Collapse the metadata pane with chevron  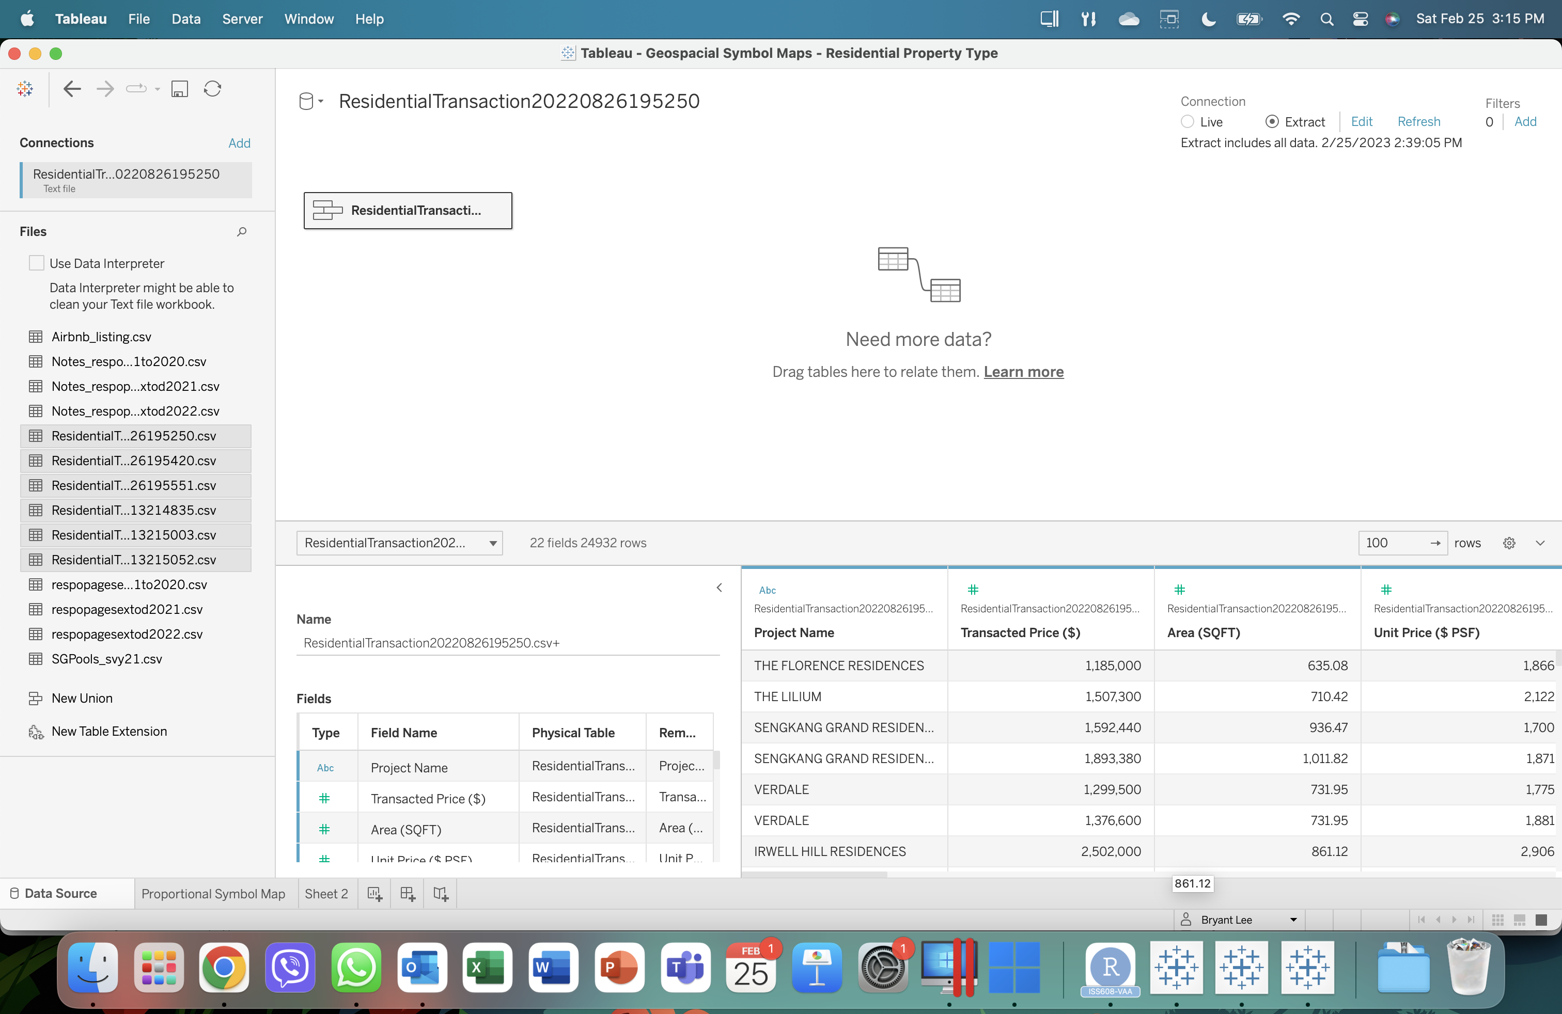click(x=720, y=588)
